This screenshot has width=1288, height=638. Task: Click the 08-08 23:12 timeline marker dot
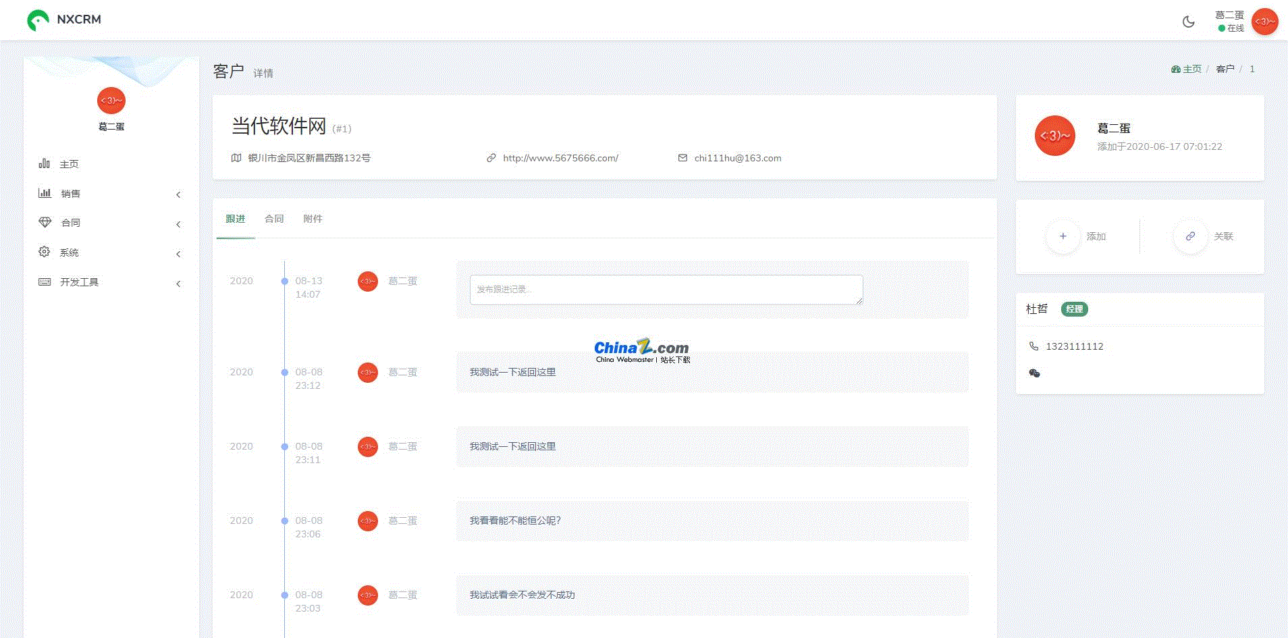point(285,372)
